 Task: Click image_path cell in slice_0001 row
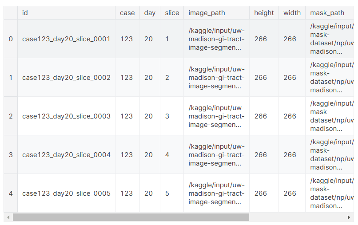pyautogui.click(x=216, y=39)
